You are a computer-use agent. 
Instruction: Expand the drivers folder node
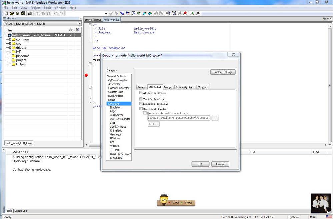click(x=10, y=48)
